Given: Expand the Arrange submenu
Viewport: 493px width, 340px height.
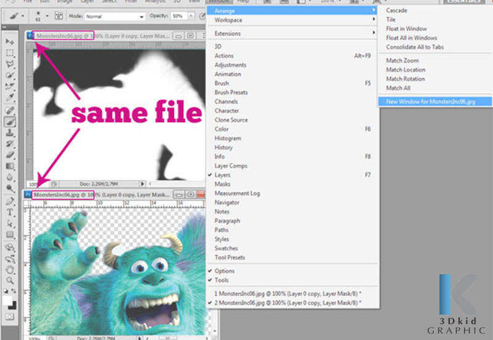Looking at the screenshot, I should point(291,10).
